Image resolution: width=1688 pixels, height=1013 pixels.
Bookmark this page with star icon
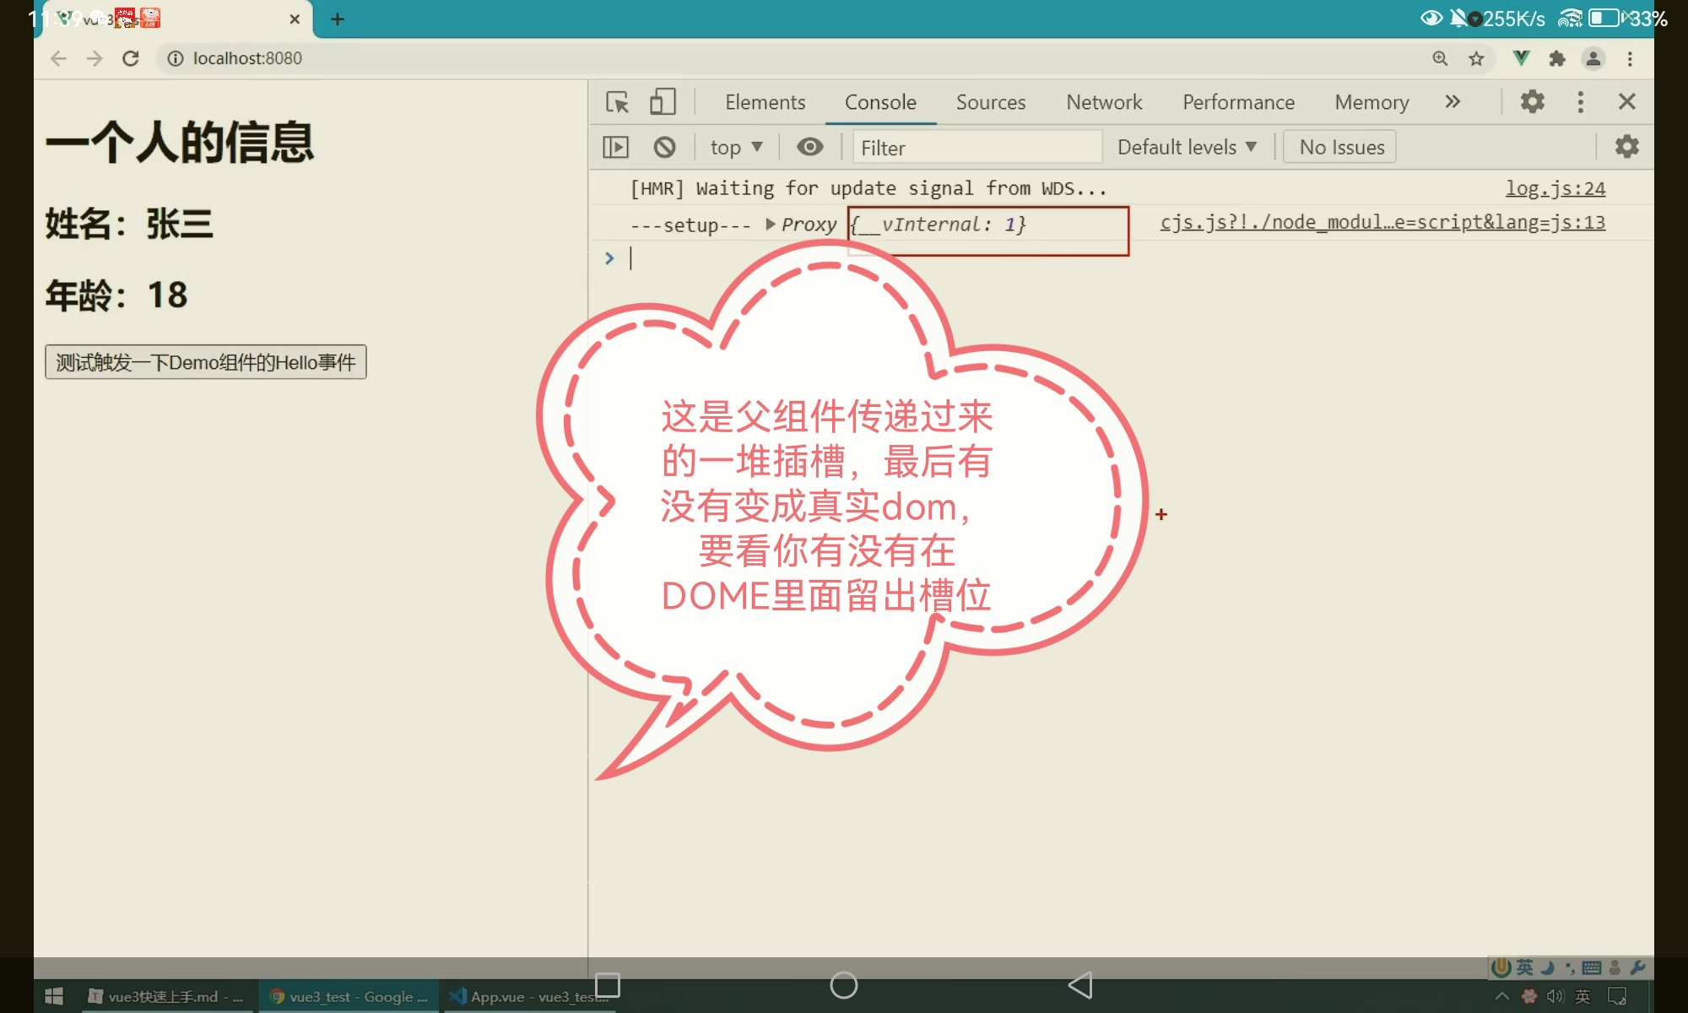tap(1476, 58)
